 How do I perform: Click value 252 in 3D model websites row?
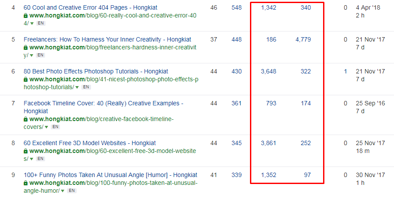(306, 143)
